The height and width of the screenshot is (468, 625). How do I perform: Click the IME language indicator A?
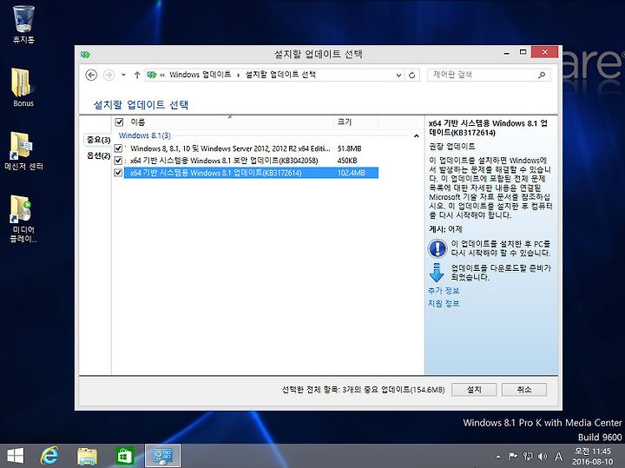[558, 457]
